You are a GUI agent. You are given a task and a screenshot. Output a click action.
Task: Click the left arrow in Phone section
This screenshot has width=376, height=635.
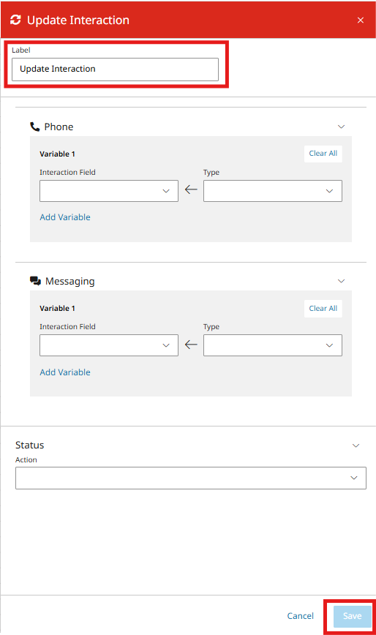tap(191, 189)
